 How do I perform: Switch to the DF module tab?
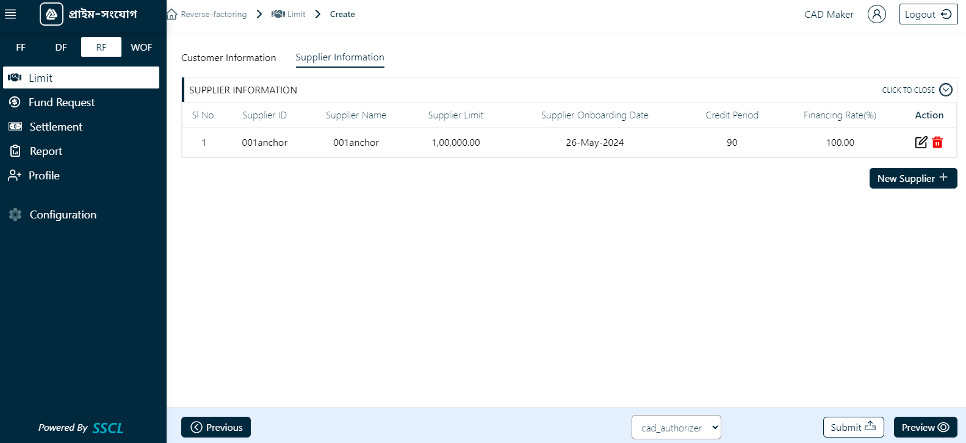pyautogui.click(x=61, y=47)
